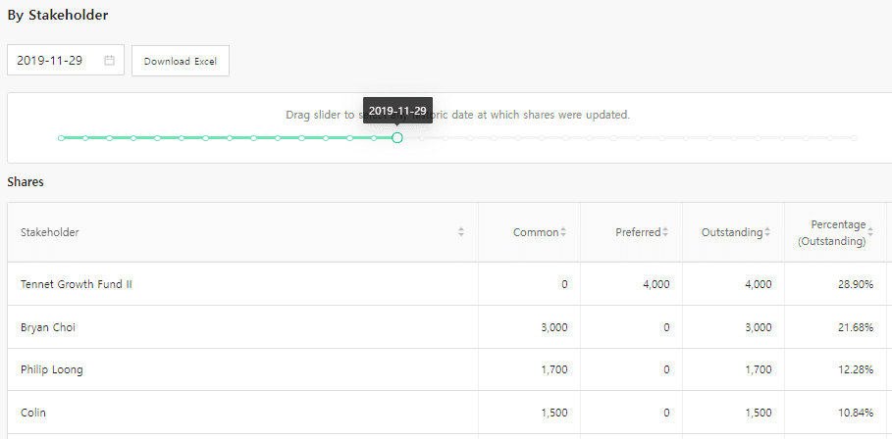Select the Tennet Growth Fund II row
The image size is (892, 439).
coord(449,284)
